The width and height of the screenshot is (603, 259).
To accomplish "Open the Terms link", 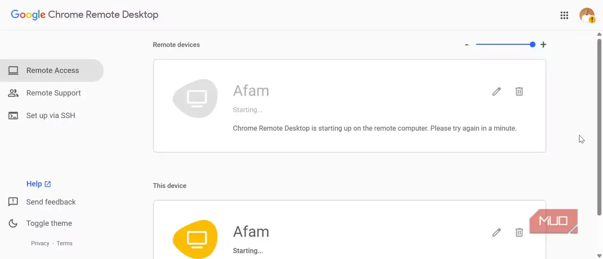I will (x=64, y=243).
